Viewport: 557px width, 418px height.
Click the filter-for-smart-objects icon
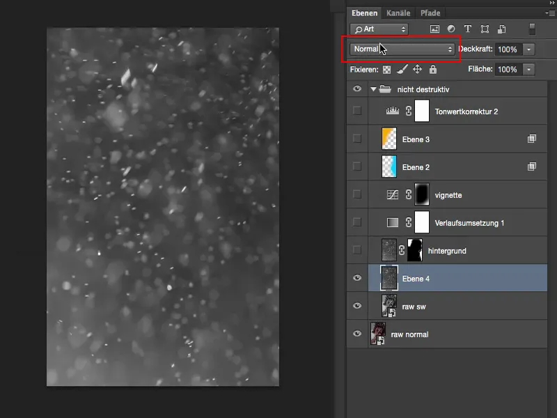(x=502, y=29)
